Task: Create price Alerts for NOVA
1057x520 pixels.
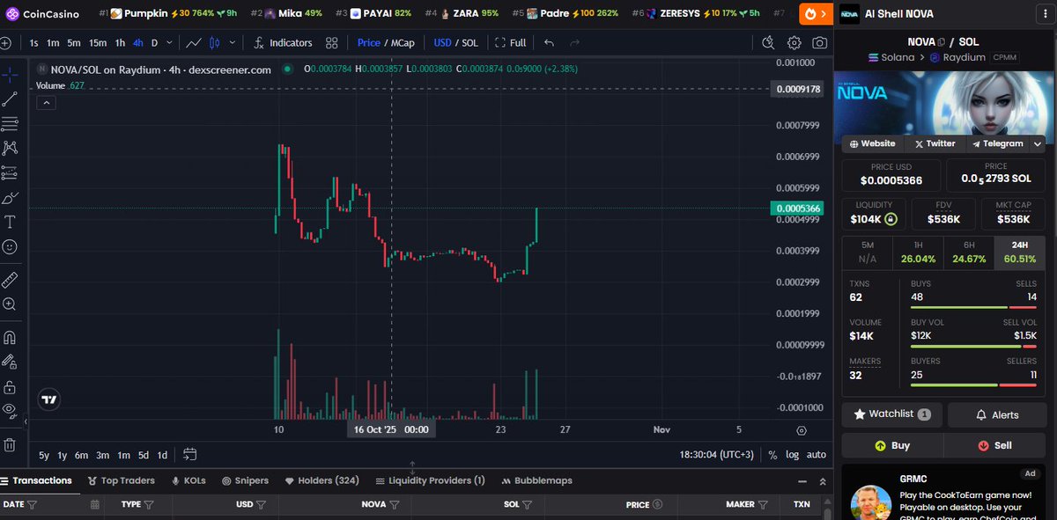Action: 996,414
